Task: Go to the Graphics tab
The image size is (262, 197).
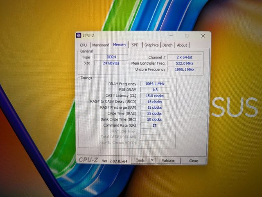Action: point(151,45)
